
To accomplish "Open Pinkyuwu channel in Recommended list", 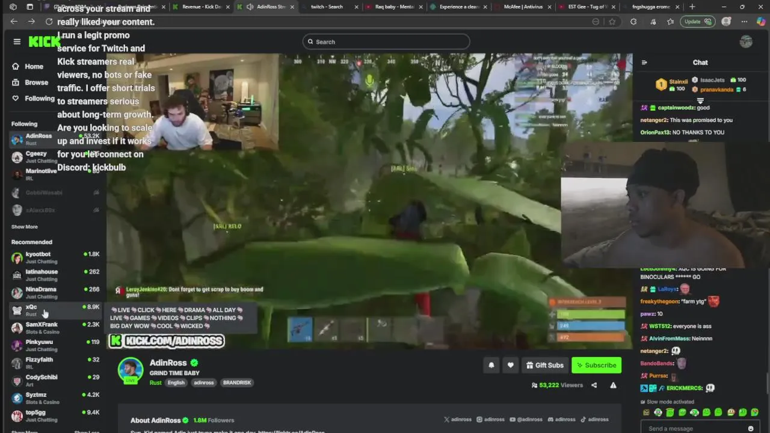I will coord(55,345).
